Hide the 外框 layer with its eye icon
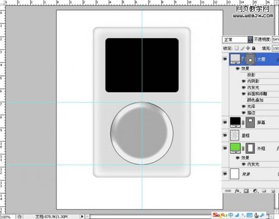279x219 pixels. pyautogui.click(x=225, y=148)
